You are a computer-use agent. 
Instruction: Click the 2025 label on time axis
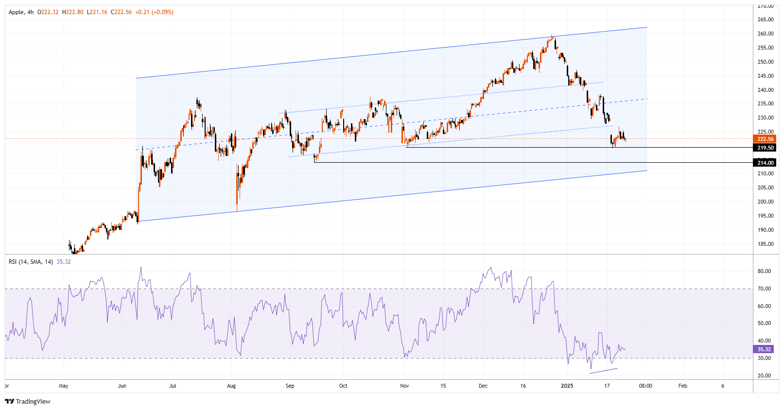point(567,386)
